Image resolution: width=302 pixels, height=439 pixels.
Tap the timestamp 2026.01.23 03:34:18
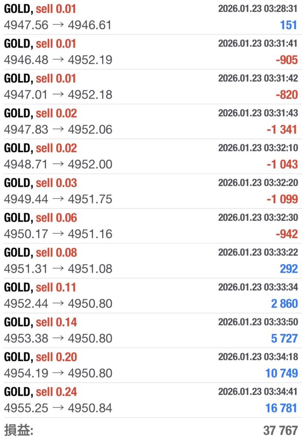257,356
